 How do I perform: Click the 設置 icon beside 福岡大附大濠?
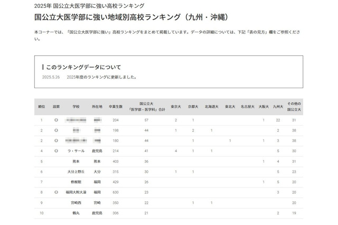56,192
